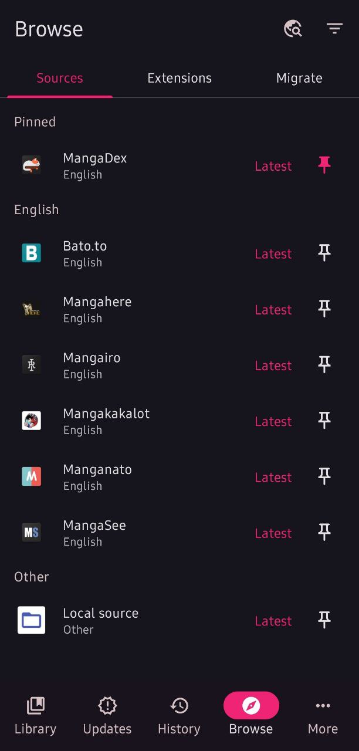Image resolution: width=359 pixels, height=751 pixels.
Task: Open the More menu dots
Action: (323, 705)
